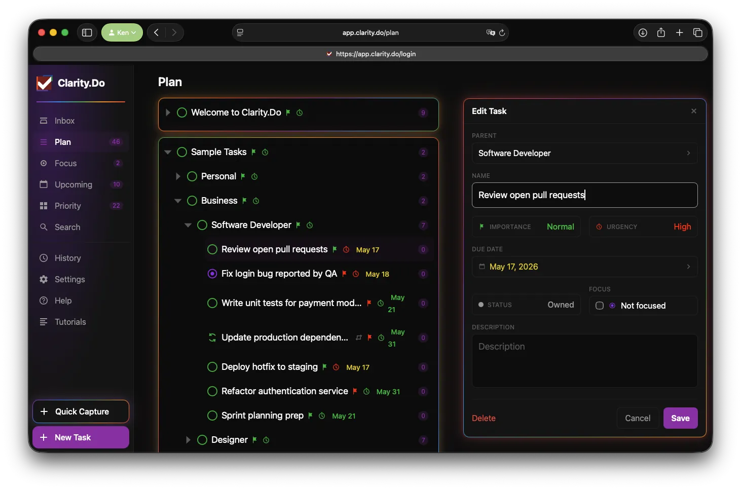Click the green flag next to Sample Tasks

click(254, 152)
